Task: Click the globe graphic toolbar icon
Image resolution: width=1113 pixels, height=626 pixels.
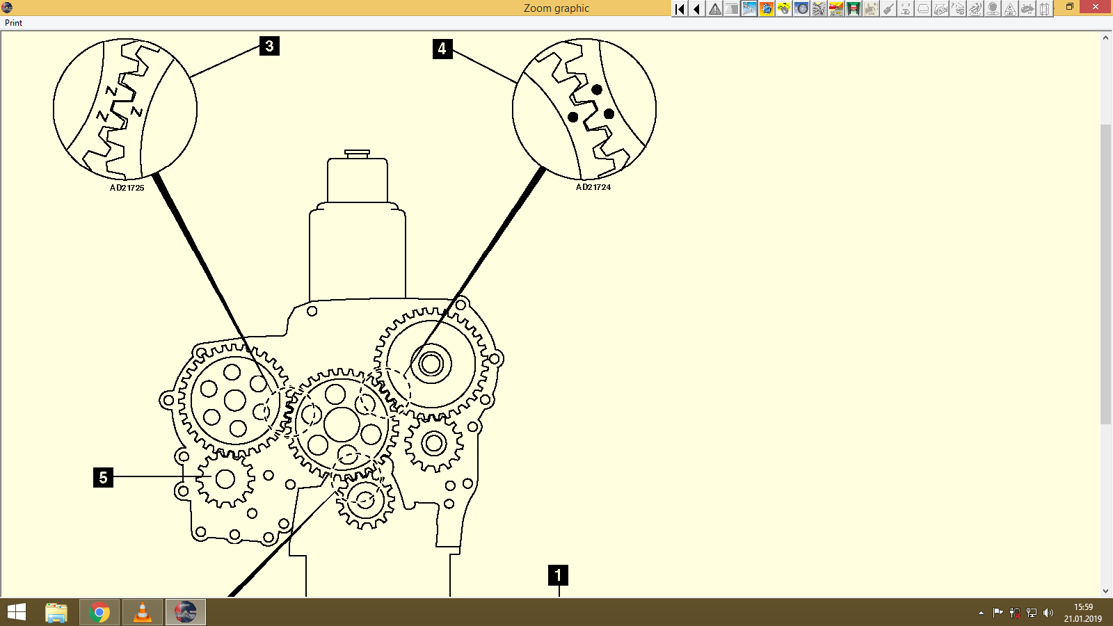Action: pos(765,9)
